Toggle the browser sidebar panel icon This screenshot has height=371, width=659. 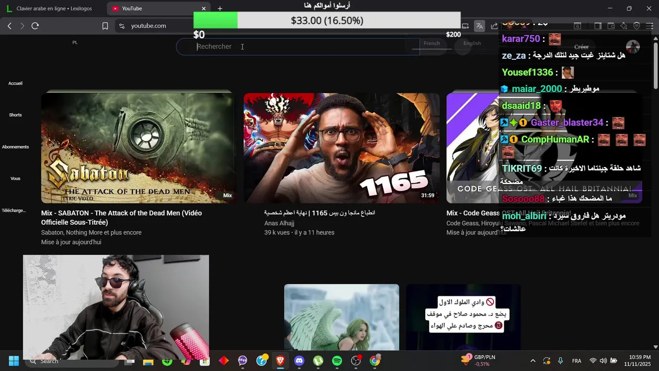point(598,26)
